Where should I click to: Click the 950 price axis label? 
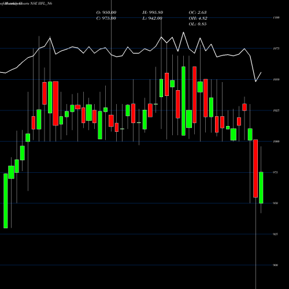[276, 203]
